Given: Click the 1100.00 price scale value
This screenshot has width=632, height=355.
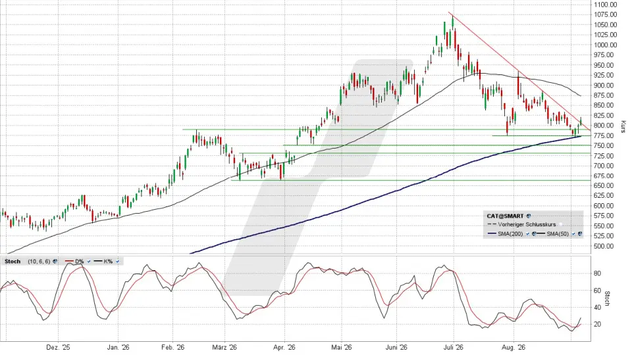Looking at the screenshot, I should pyautogui.click(x=606, y=5).
